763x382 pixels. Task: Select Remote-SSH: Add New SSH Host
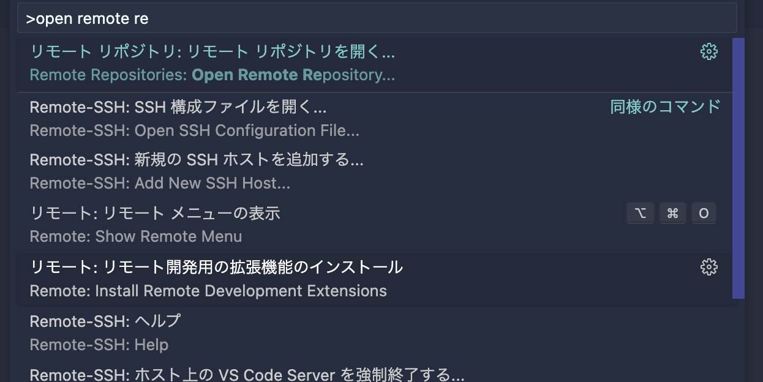pos(245,171)
